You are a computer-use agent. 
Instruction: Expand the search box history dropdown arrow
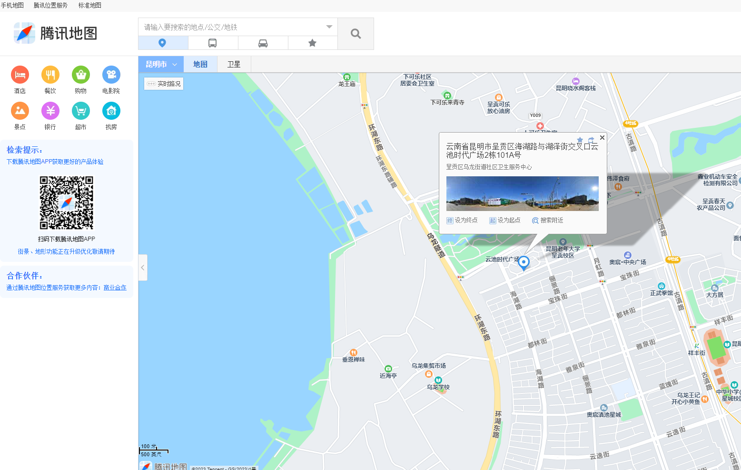[x=329, y=27]
